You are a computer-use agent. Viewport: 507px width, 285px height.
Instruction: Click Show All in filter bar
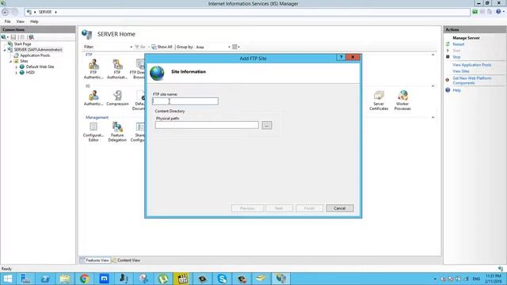[162, 47]
